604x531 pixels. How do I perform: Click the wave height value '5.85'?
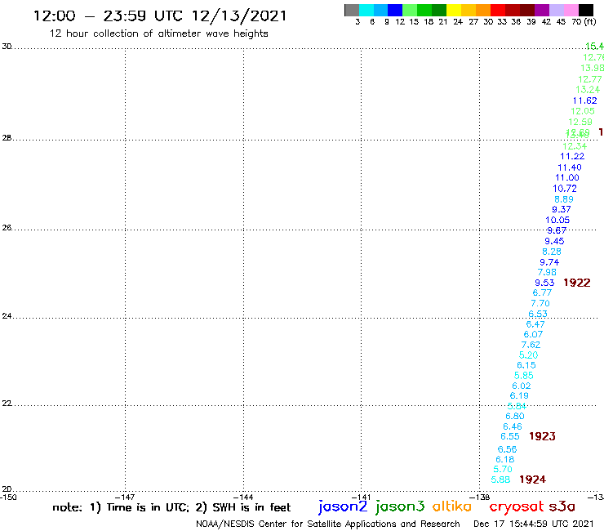[523, 376]
